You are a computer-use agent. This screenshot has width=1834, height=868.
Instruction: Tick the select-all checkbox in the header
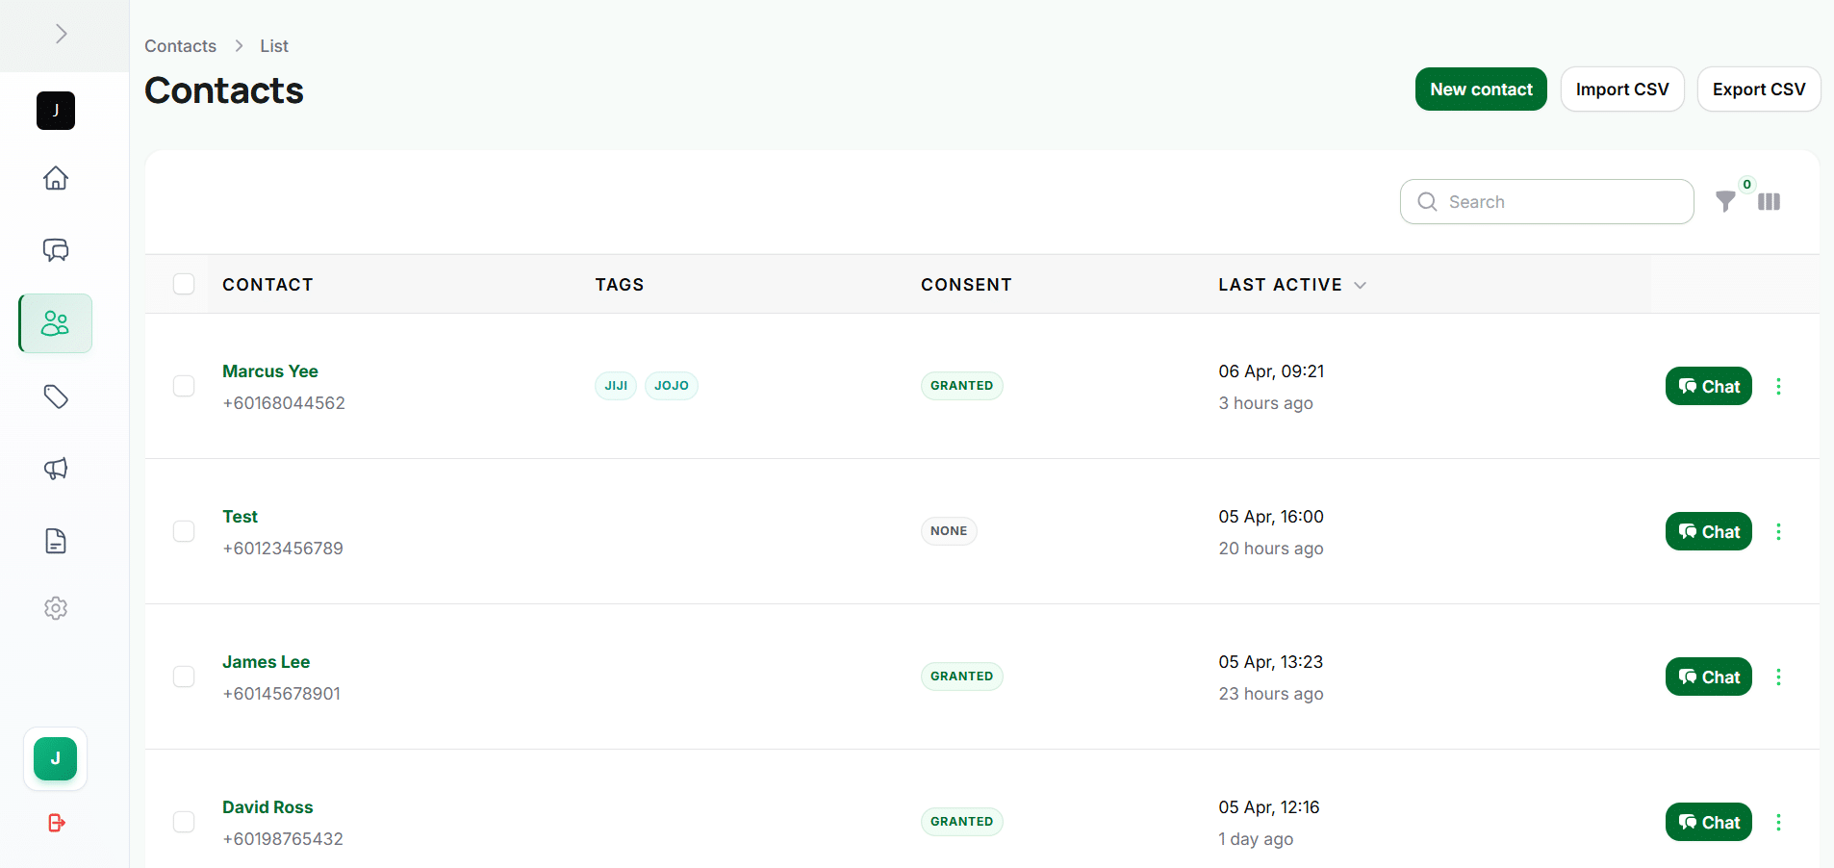(x=184, y=284)
